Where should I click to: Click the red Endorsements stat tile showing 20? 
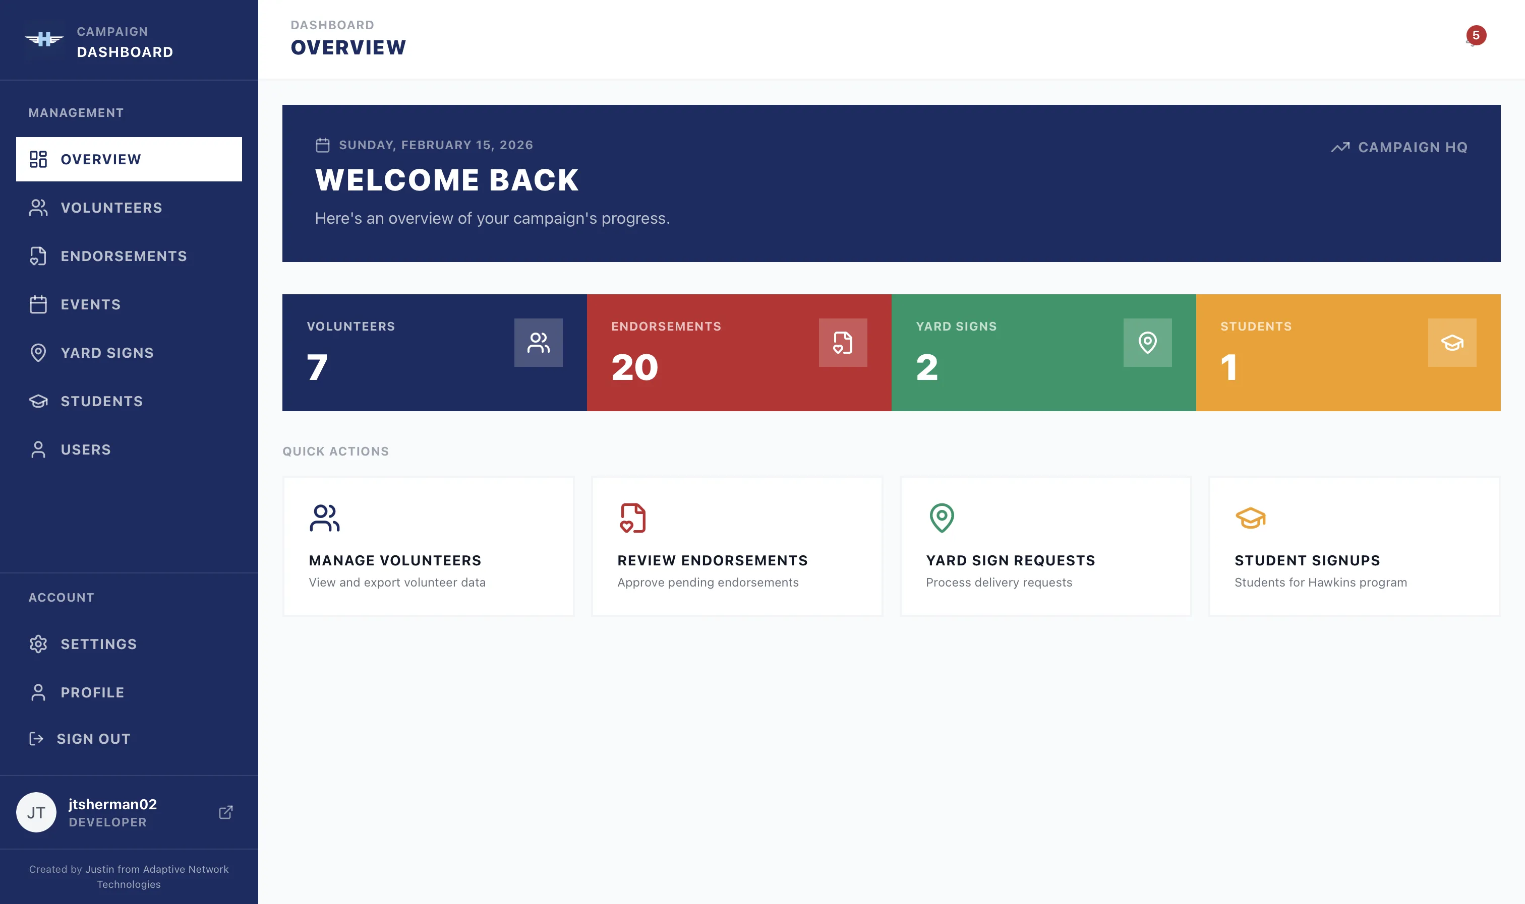pos(738,352)
